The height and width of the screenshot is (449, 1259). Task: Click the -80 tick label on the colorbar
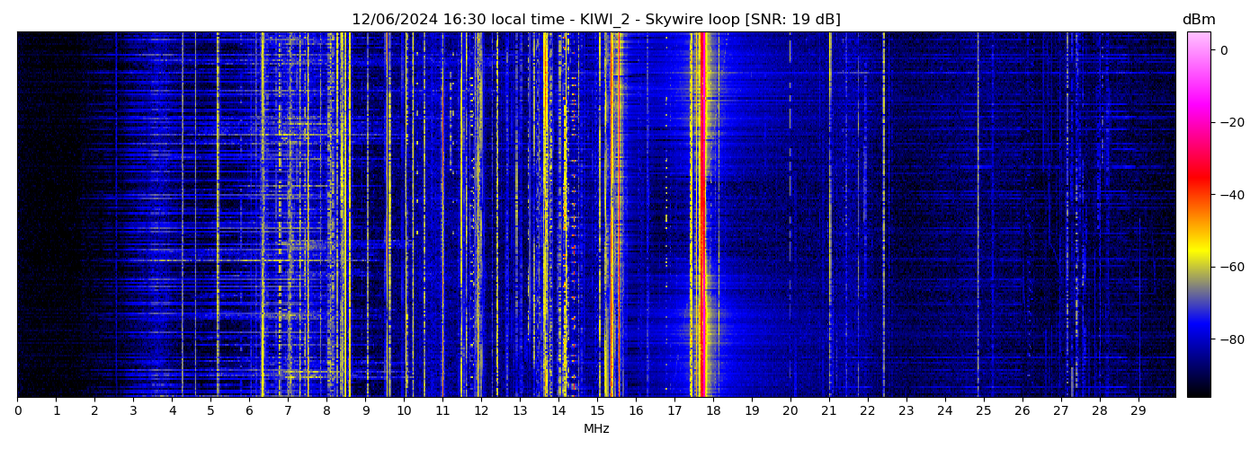pos(1229,339)
